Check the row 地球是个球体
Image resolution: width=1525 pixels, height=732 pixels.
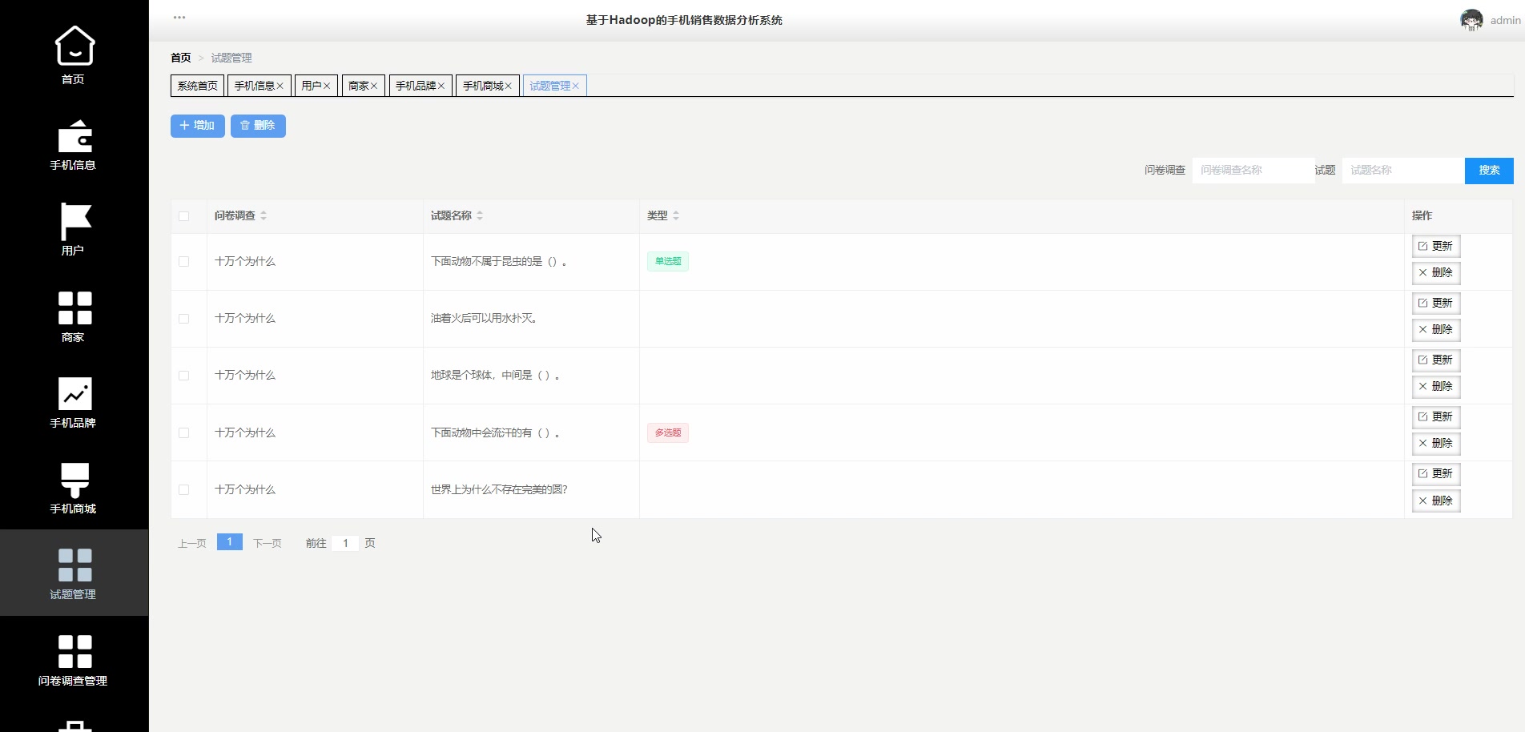[183, 376]
